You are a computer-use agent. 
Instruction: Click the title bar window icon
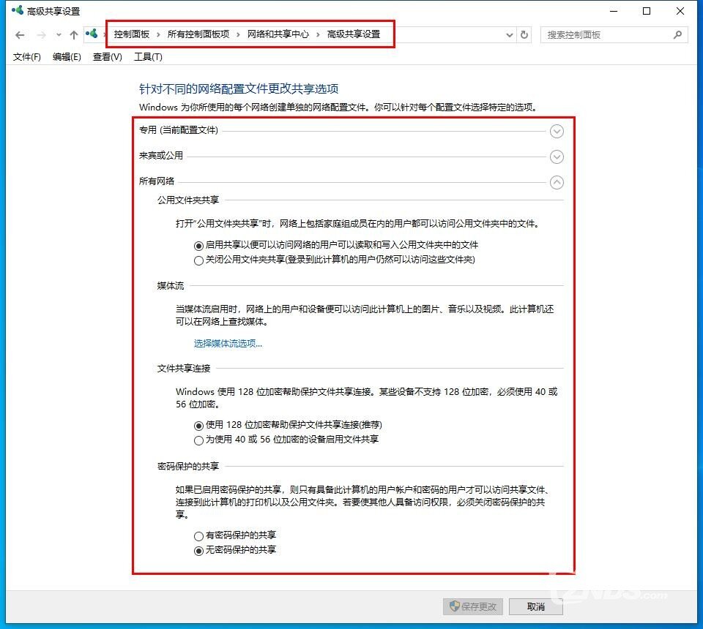click(x=18, y=10)
